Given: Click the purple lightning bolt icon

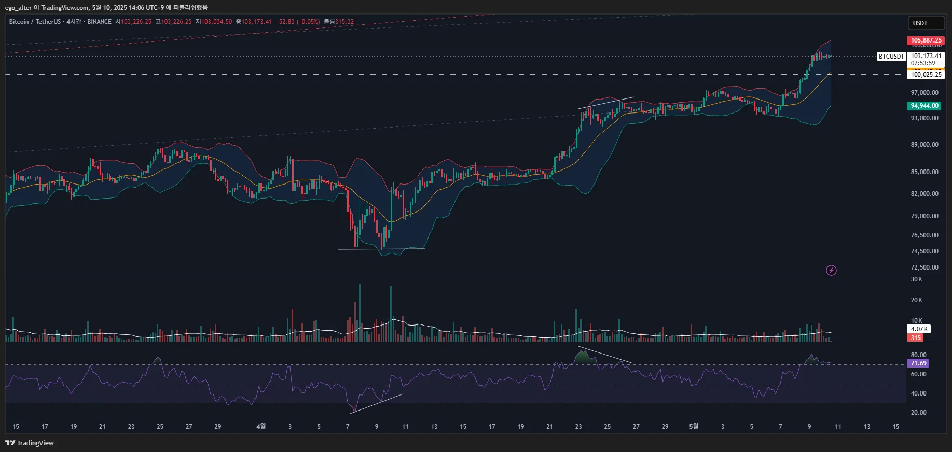Looking at the screenshot, I should 831,270.
